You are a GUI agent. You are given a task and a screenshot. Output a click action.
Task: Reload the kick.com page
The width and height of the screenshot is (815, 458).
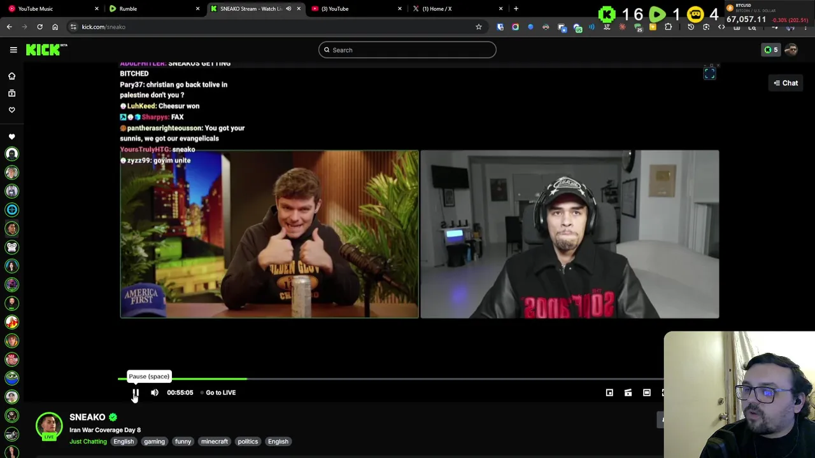(x=39, y=27)
